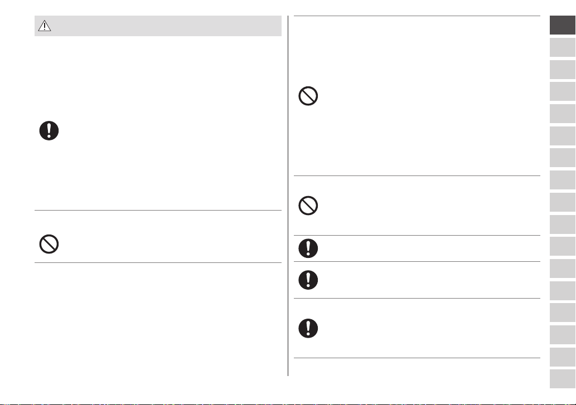
Task: Select the second-to-last grey side tab
Action: tap(563, 357)
